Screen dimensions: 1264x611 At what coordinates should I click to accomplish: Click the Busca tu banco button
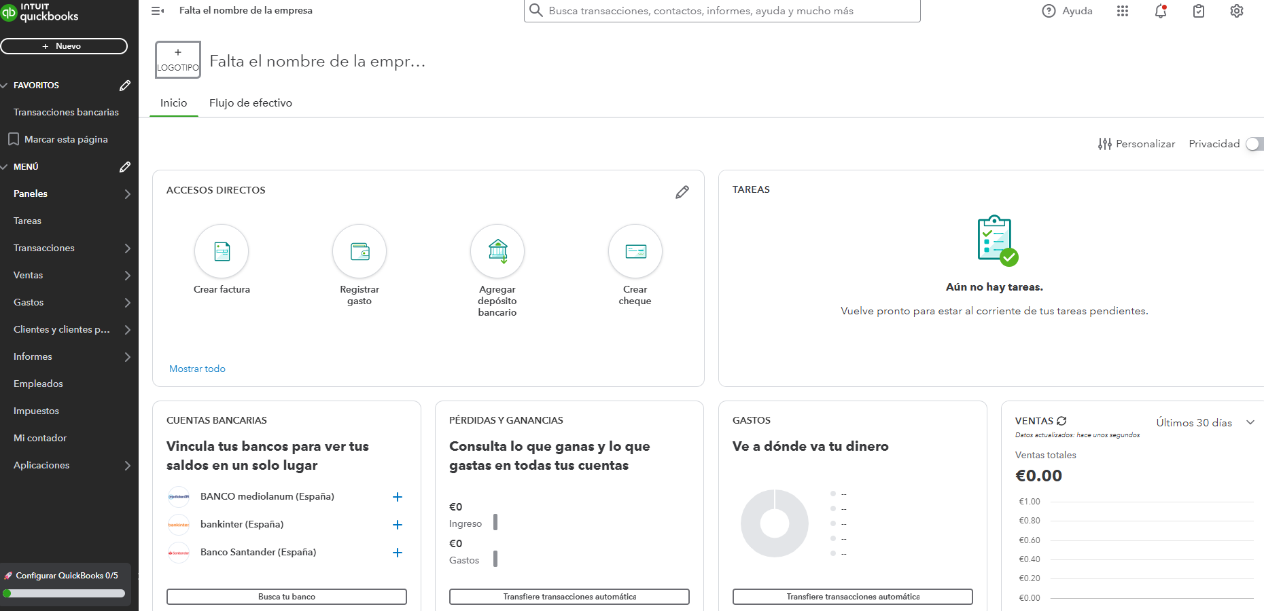coord(287,597)
